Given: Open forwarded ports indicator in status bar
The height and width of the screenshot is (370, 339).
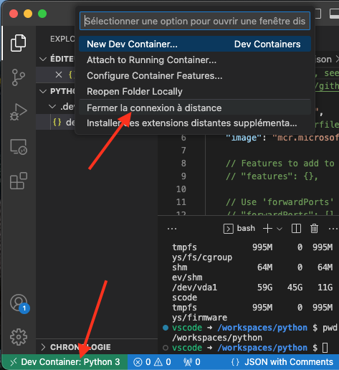Looking at the screenshot, I should tap(192, 362).
